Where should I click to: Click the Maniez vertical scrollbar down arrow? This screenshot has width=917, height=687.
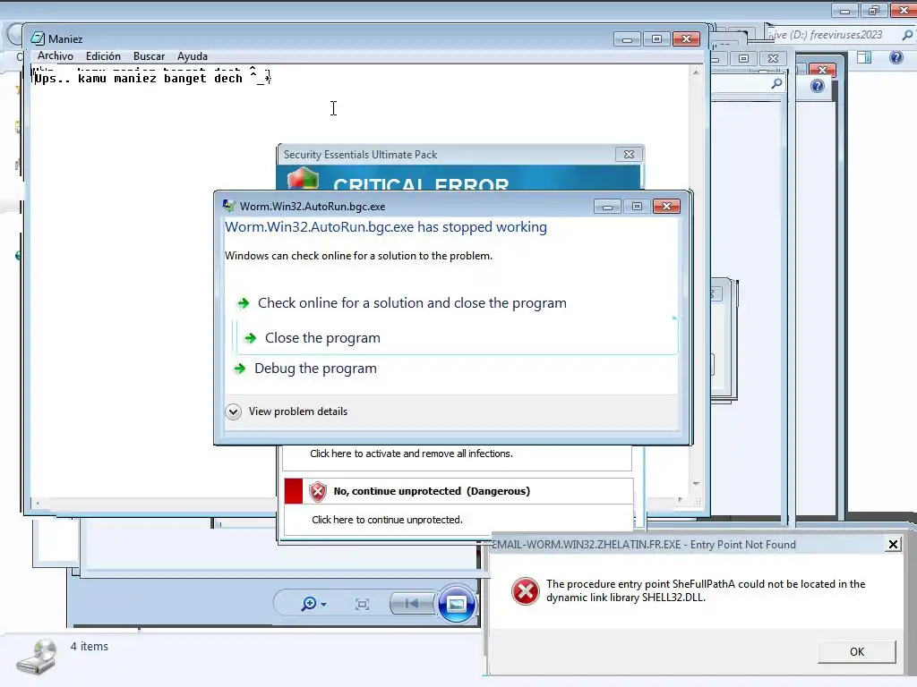click(696, 484)
